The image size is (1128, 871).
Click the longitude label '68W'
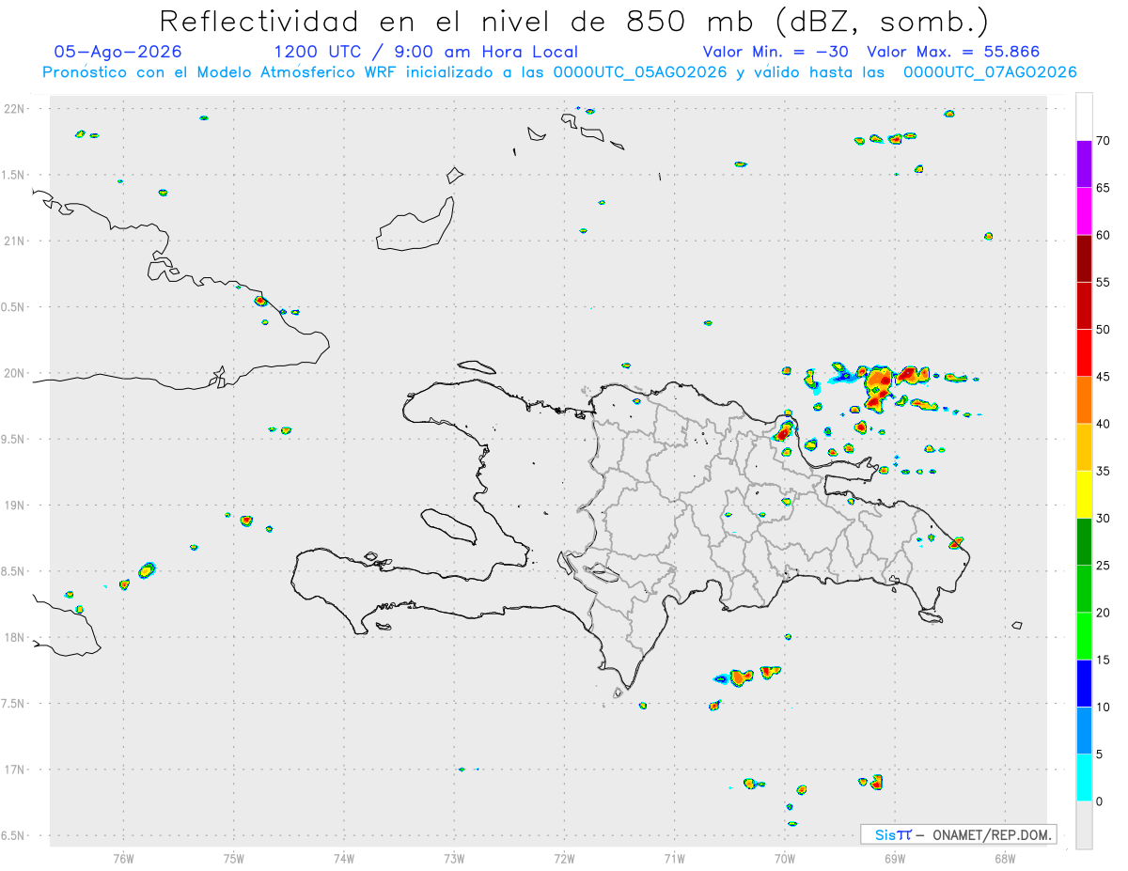1005,858
